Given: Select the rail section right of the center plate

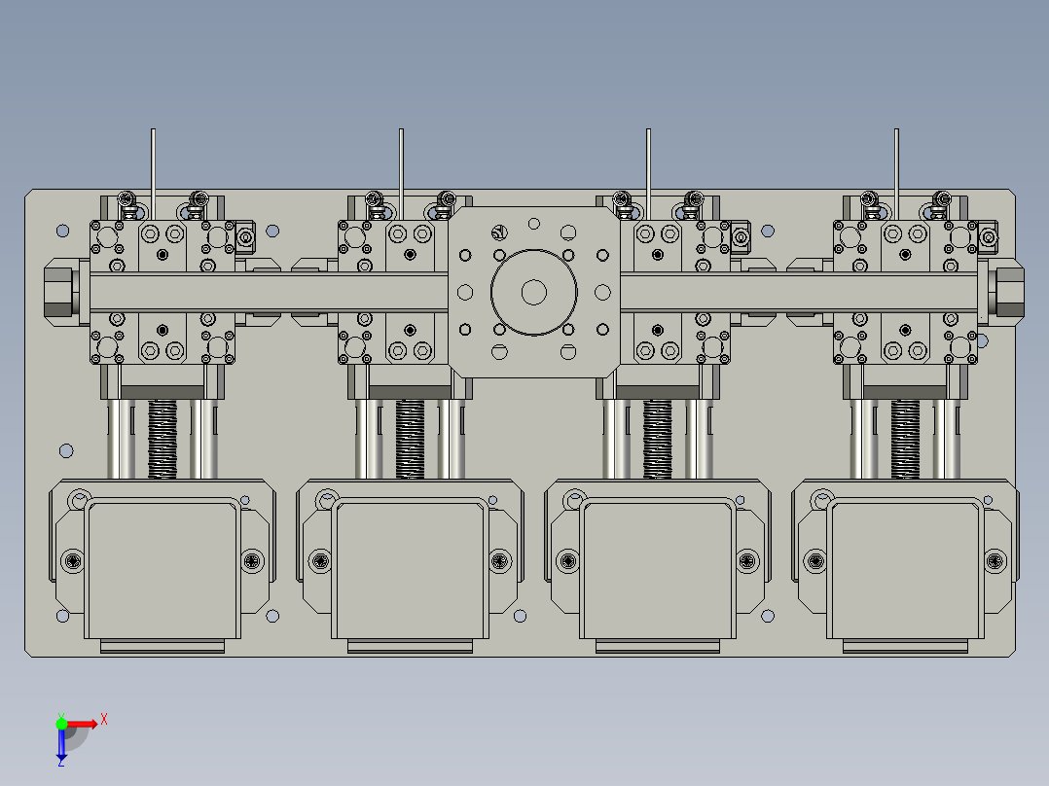Looking at the screenshot, I should pos(799,293).
